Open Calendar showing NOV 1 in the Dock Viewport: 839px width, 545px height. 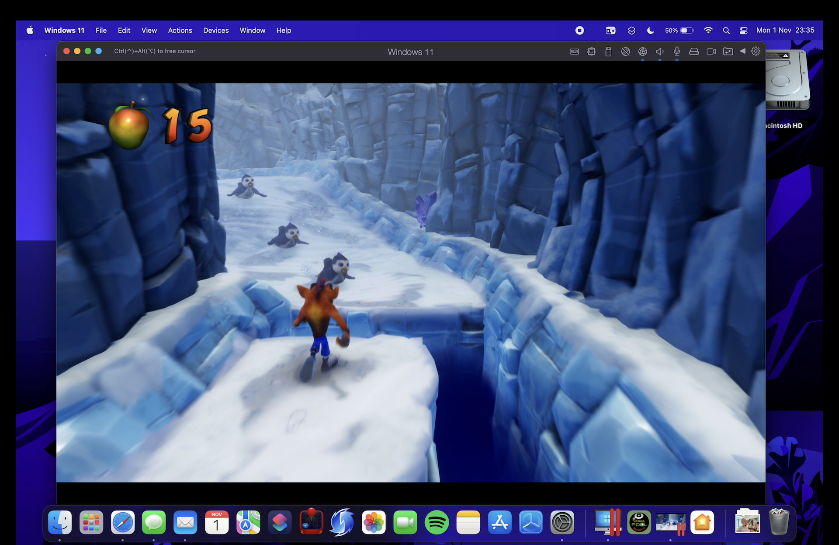217,522
